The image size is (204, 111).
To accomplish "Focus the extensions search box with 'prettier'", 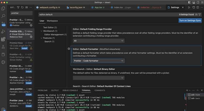I will point(21,13).
